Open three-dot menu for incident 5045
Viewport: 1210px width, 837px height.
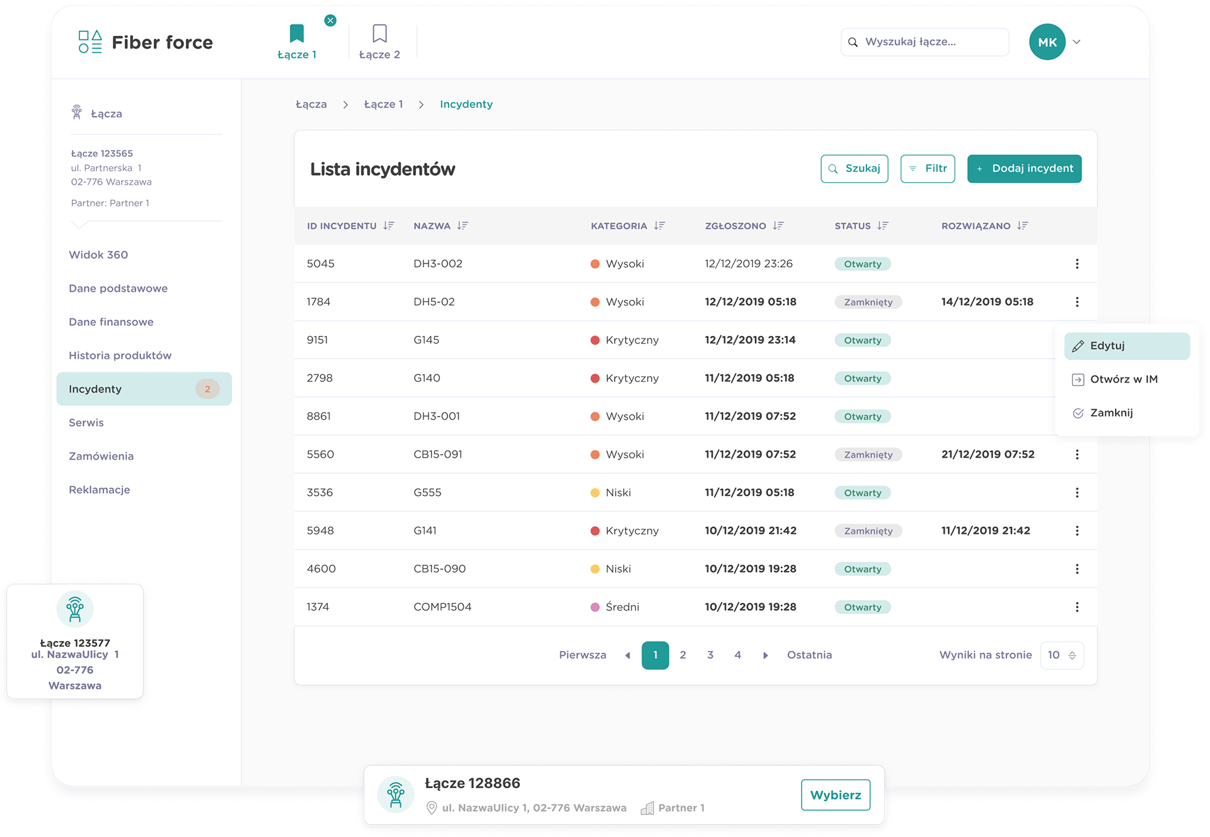click(1077, 264)
